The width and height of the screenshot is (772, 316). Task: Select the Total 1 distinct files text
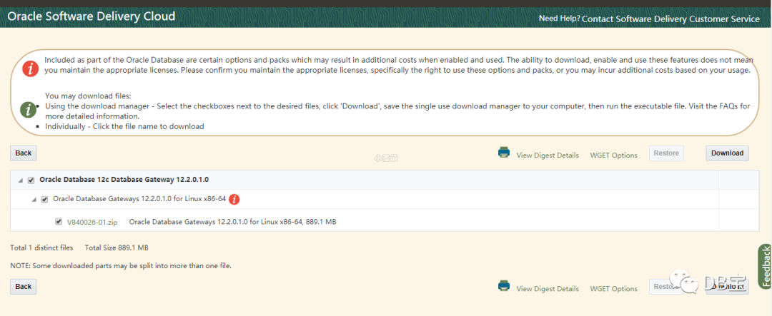coord(41,248)
